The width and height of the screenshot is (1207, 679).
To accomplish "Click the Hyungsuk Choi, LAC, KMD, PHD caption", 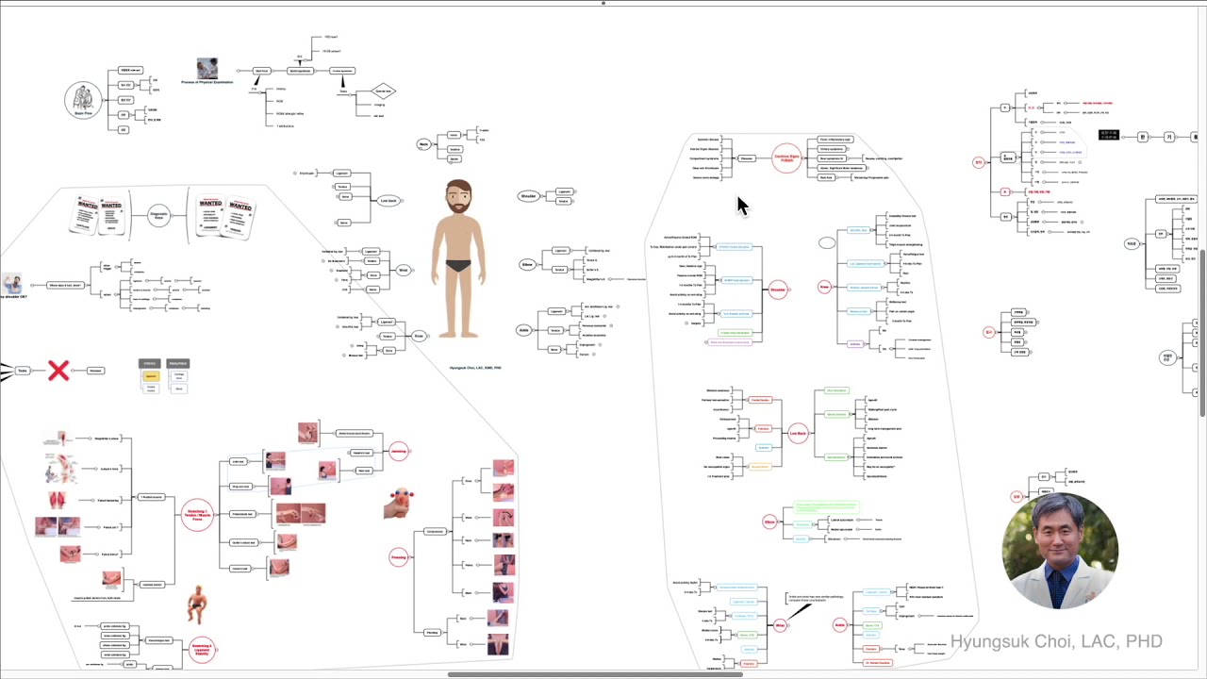I will pyautogui.click(x=475, y=368).
